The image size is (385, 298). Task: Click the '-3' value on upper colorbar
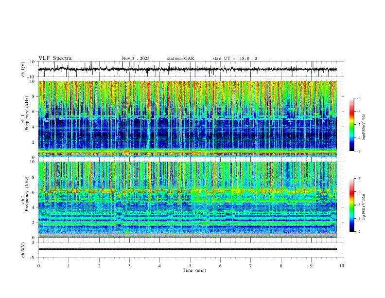point(359,98)
